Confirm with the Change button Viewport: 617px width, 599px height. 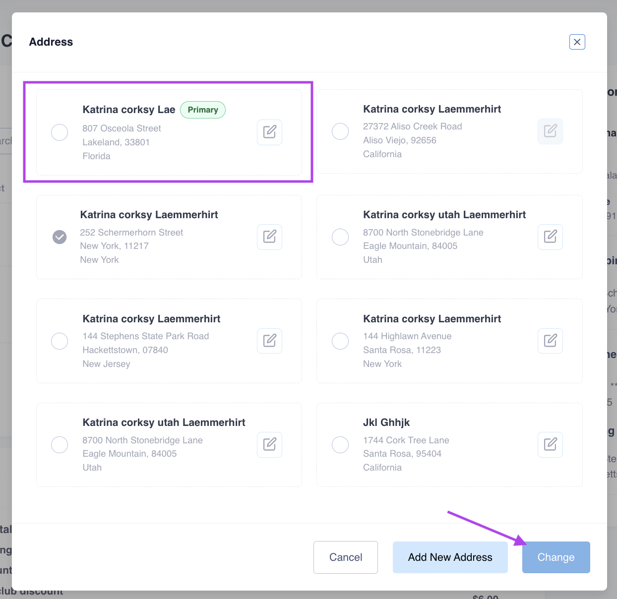click(x=555, y=557)
